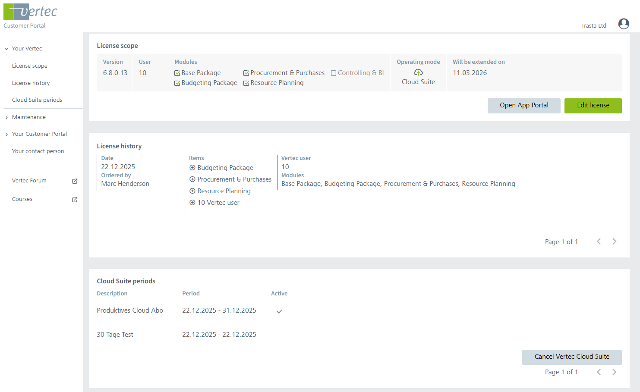Toggle the Procurement & Purchases module checkbox

(246, 73)
